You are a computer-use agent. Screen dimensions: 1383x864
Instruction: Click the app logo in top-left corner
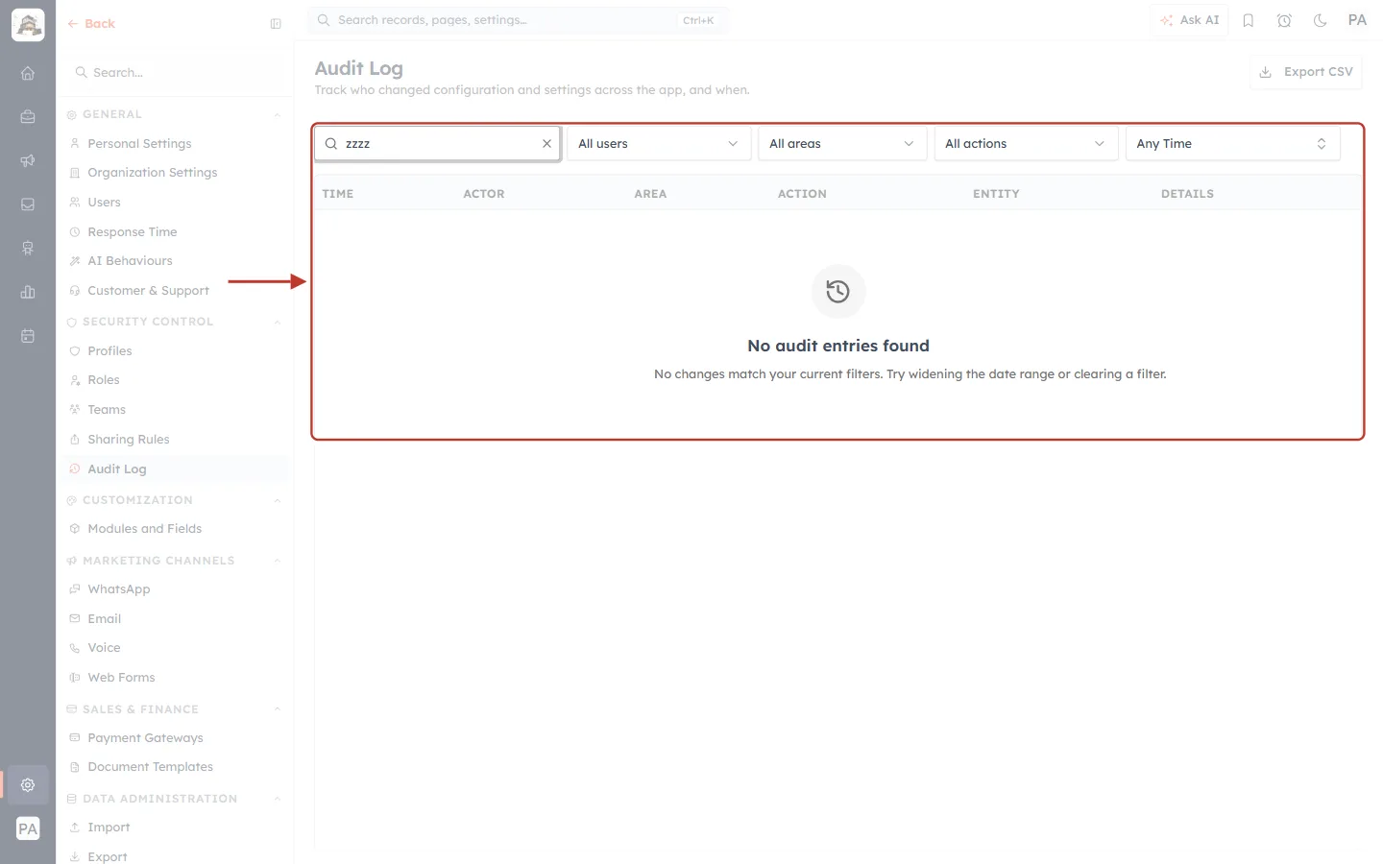[28, 25]
